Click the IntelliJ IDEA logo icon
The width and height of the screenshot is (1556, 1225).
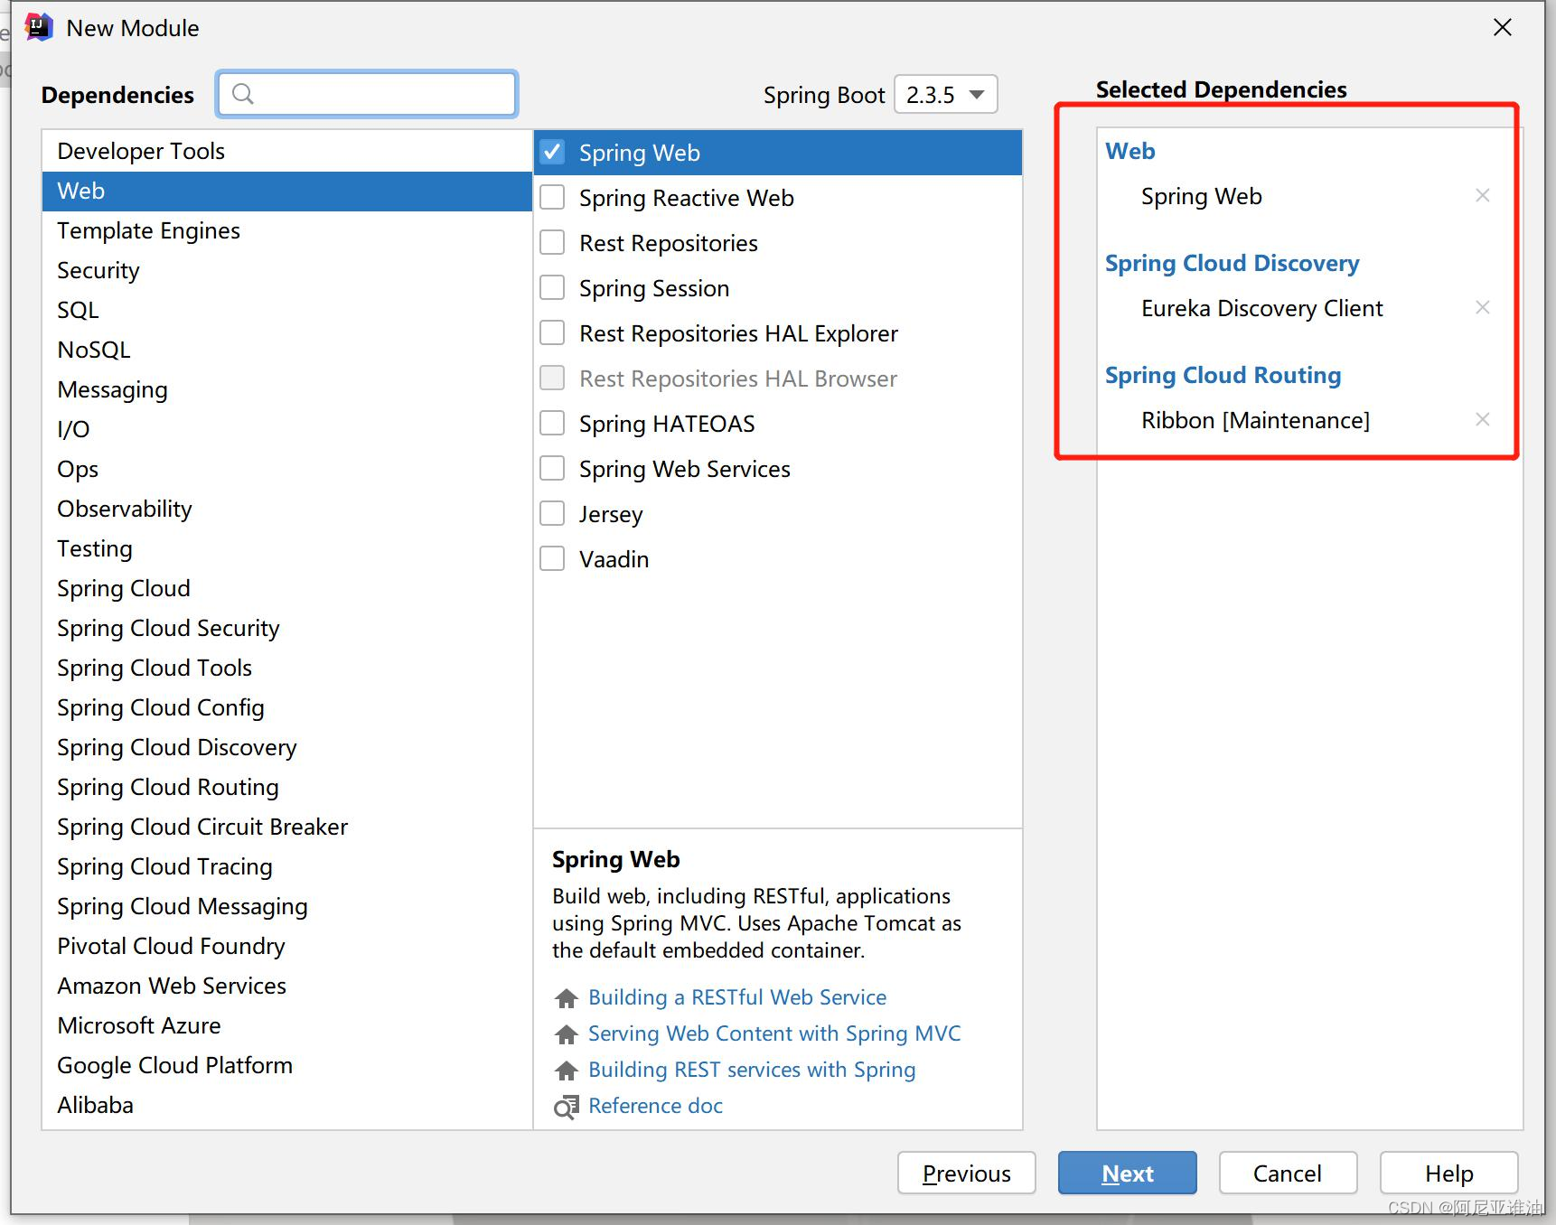click(39, 28)
